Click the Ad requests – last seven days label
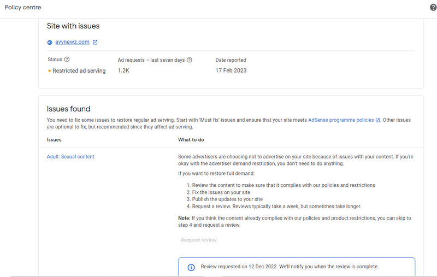 tap(151, 60)
